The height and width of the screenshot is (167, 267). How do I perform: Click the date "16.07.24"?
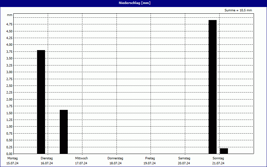(x=47, y=163)
